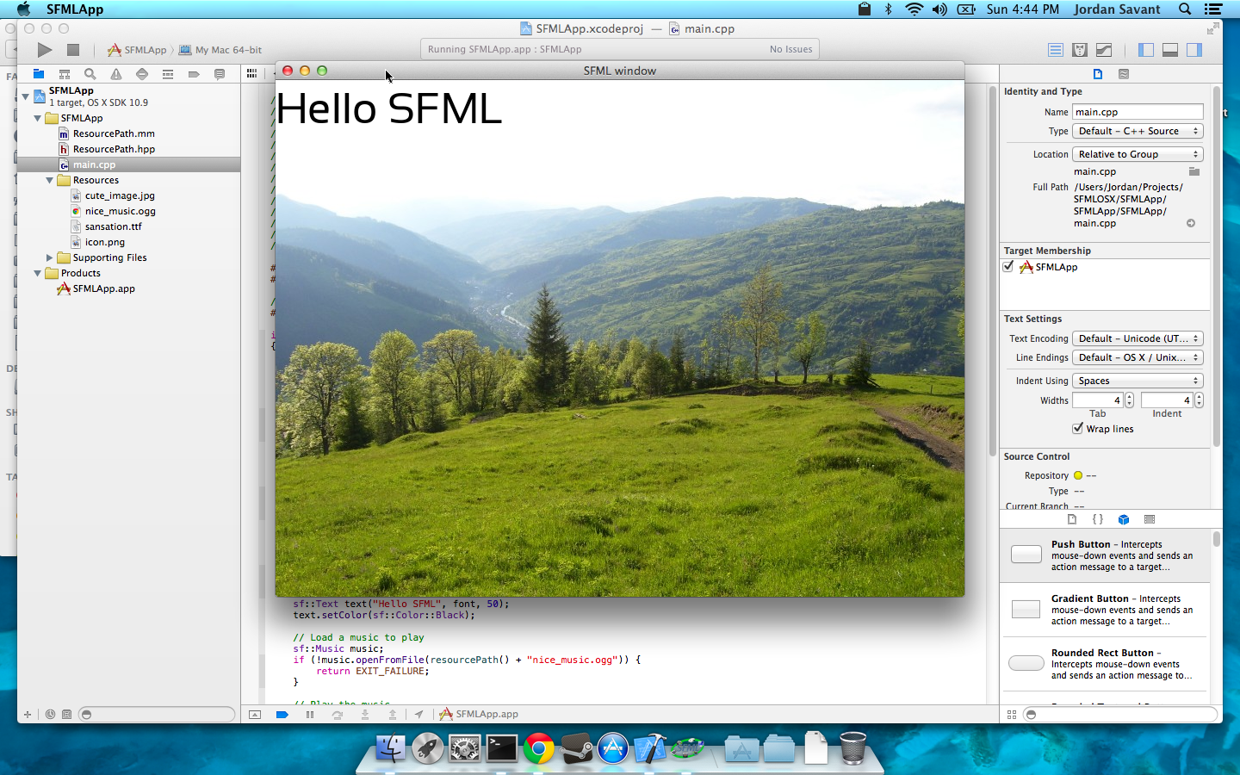This screenshot has width=1240, height=775.
Task: Switch to the Version editor icon
Action: point(1104,50)
